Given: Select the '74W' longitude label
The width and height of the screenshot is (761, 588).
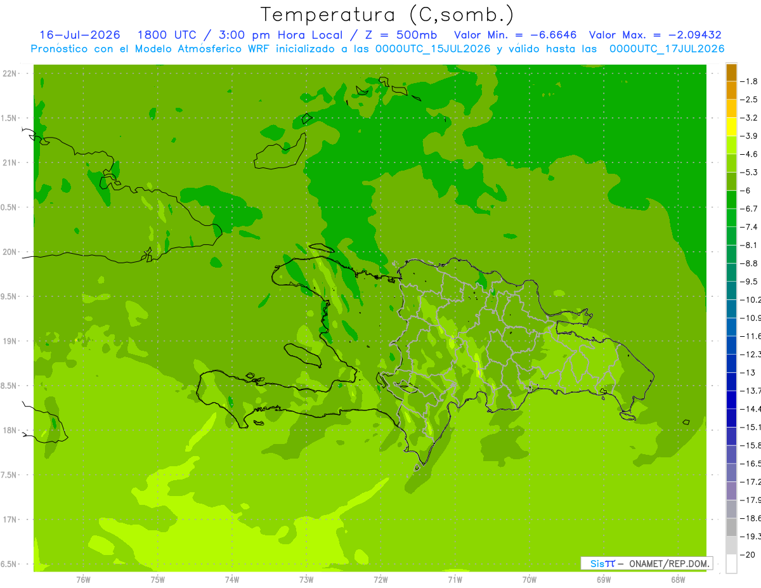Looking at the screenshot, I should pos(232,580).
